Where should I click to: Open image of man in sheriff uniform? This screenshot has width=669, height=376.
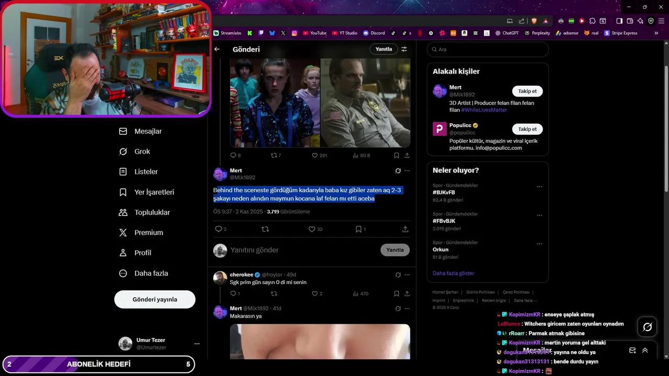click(365, 103)
